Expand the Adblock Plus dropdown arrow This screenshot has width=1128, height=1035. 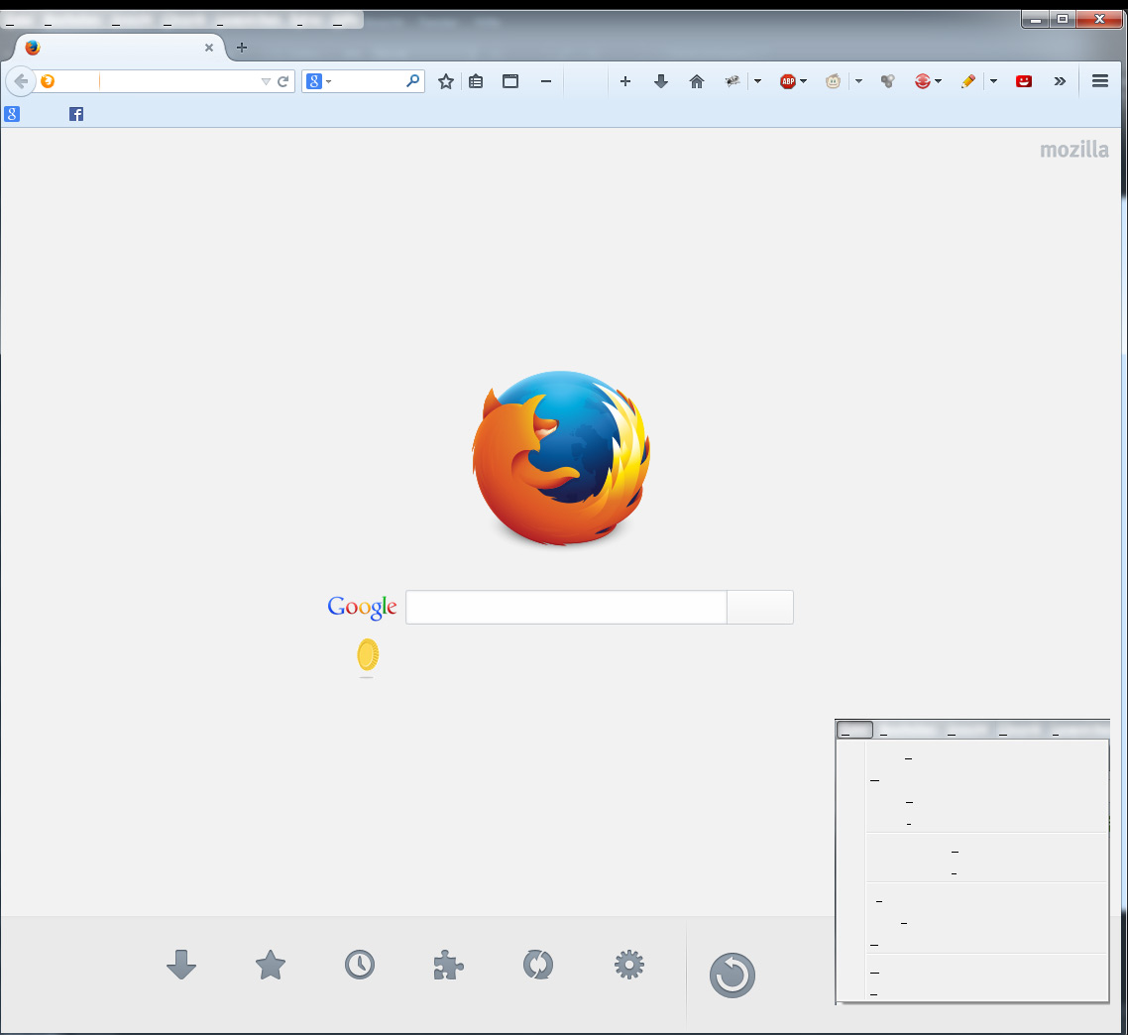coord(804,81)
